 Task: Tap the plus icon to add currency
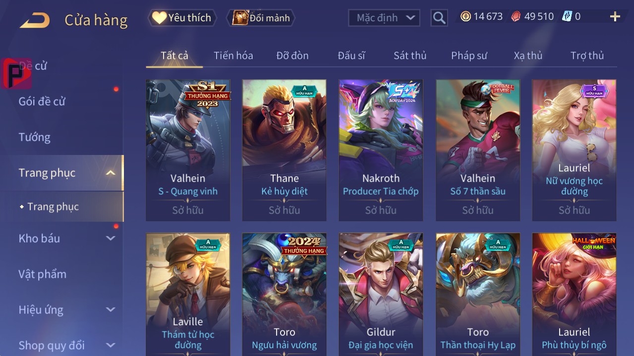615,17
